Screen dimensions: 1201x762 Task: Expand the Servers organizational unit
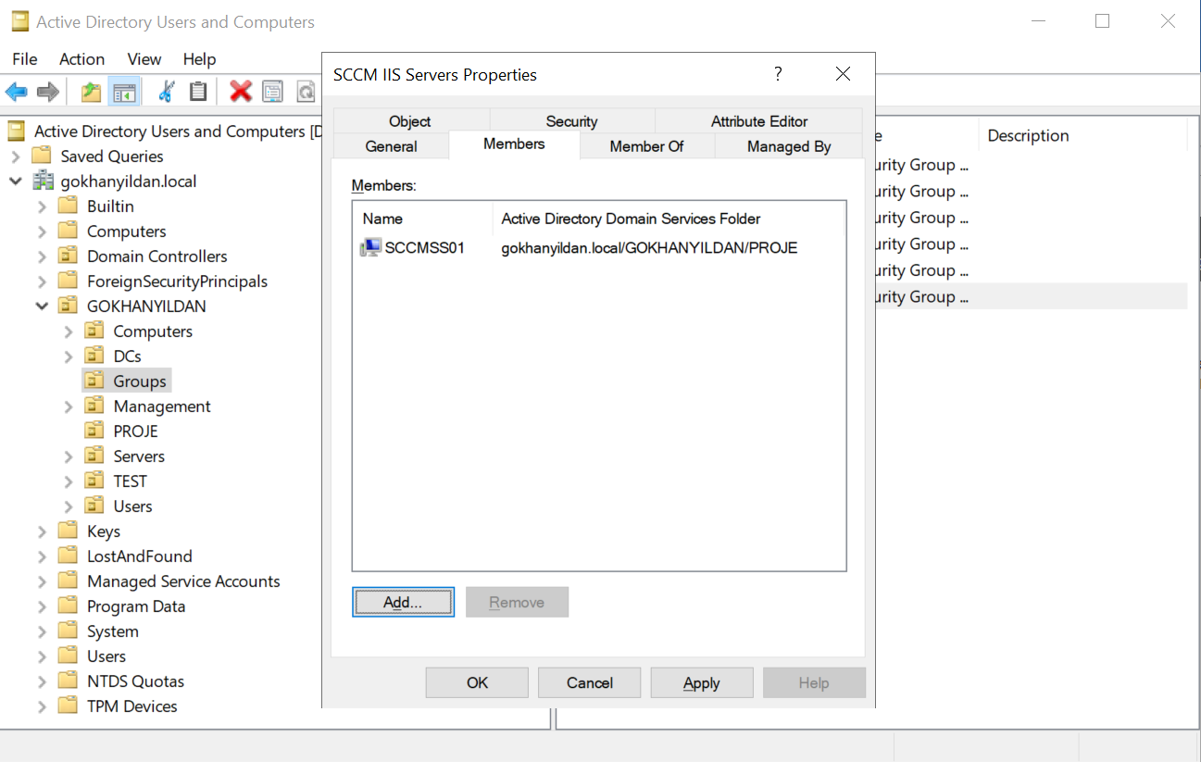68,456
